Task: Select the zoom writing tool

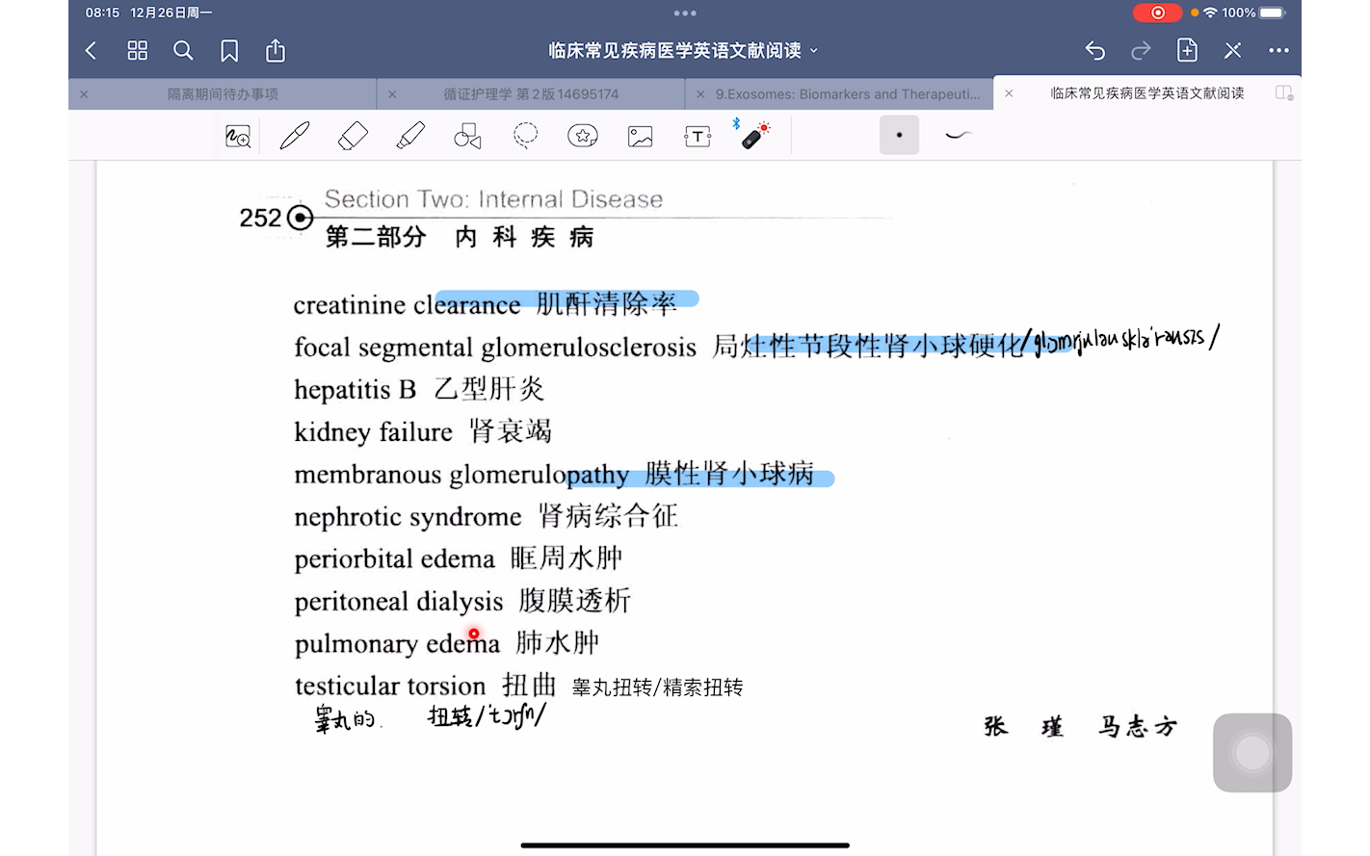Action: (x=238, y=137)
